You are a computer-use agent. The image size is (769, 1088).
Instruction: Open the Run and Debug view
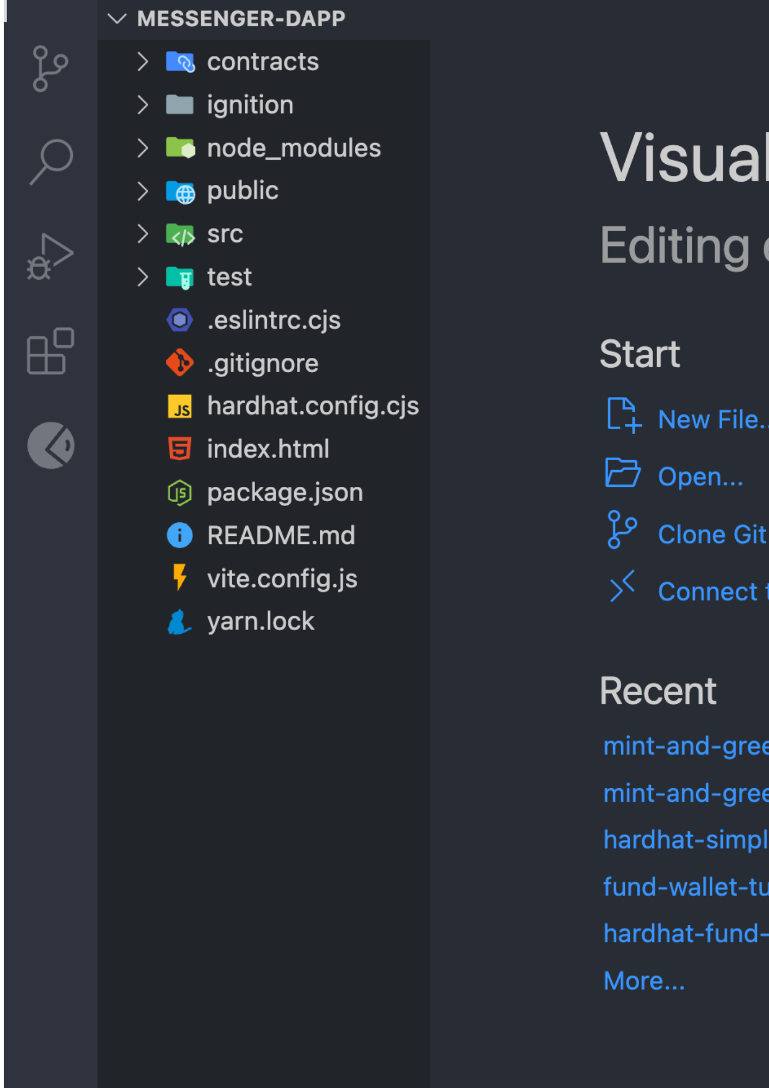(x=50, y=256)
